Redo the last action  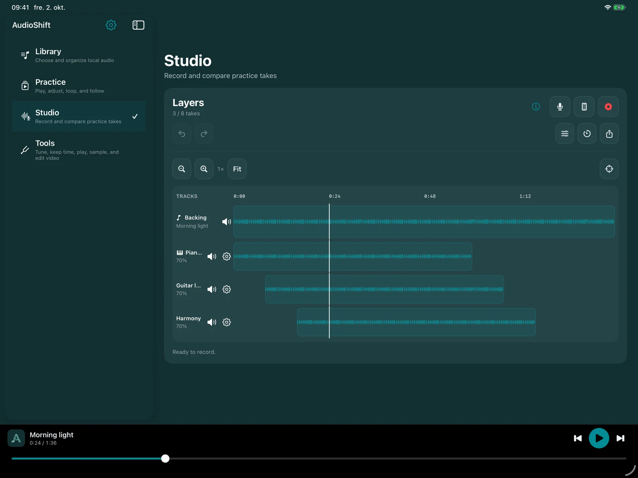coord(204,133)
